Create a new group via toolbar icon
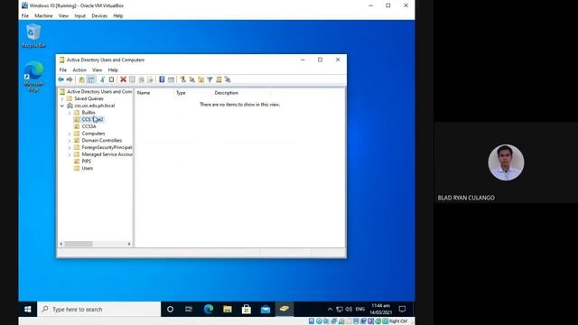The image size is (578, 325). (x=192, y=79)
